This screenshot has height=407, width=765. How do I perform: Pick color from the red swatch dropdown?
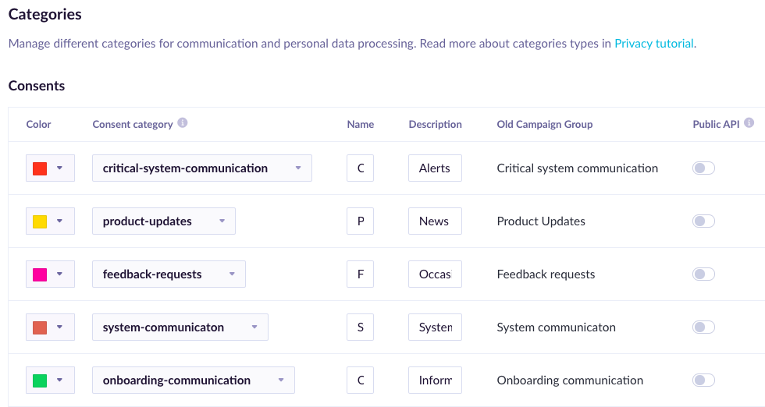[50, 168]
